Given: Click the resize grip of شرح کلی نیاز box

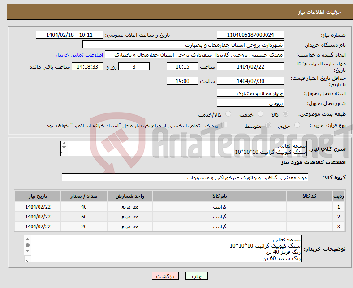Looking at the screenshot, I should (63, 153).
